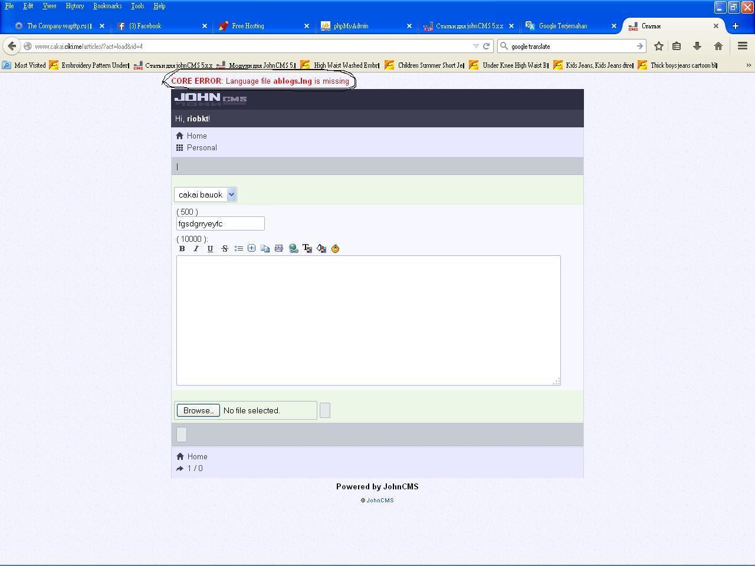Click the title field containing 'fgsdgrryeyfc'

pyautogui.click(x=220, y=223)
